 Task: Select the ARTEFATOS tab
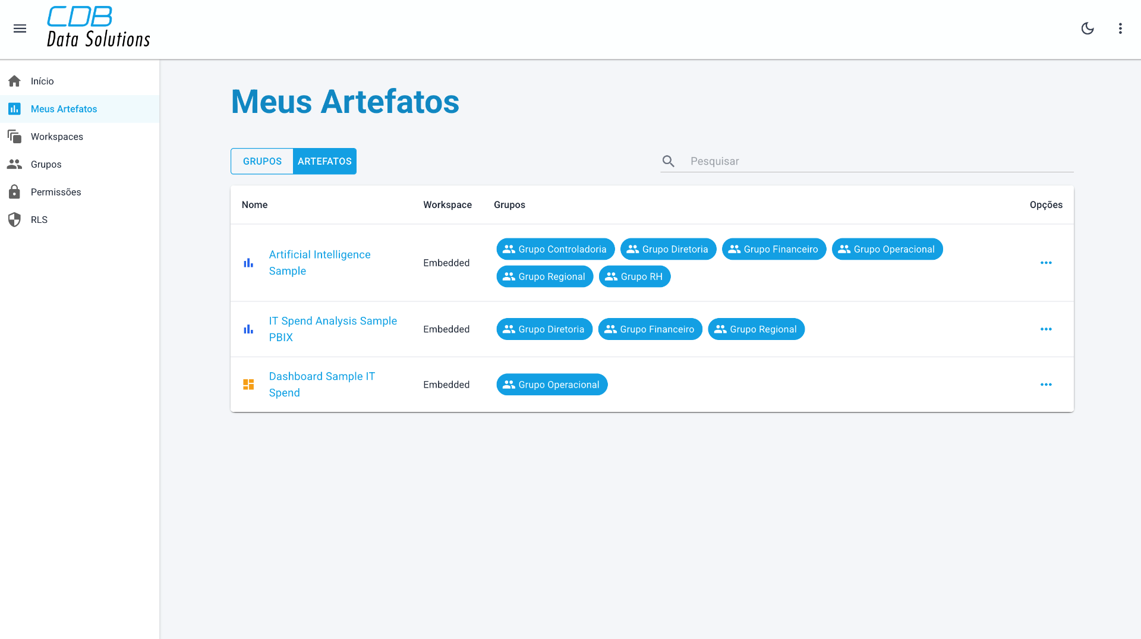(324, 161)
